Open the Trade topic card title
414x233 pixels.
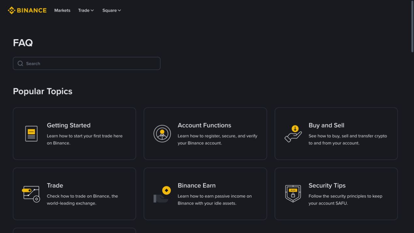pyautogui.click(x=55, y=185)
